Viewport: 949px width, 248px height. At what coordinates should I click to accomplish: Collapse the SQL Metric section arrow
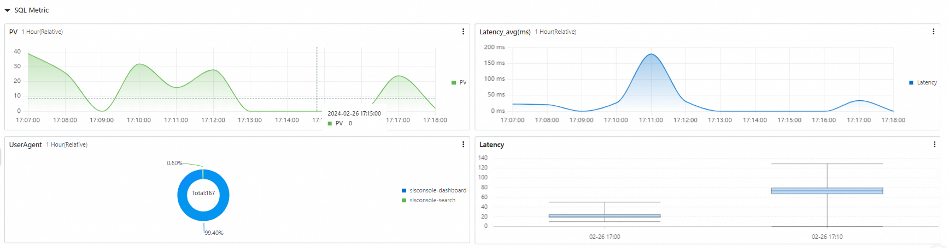click(x=8, y=10)
